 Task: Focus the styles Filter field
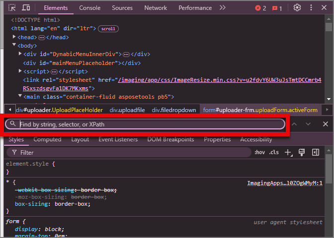129,152
